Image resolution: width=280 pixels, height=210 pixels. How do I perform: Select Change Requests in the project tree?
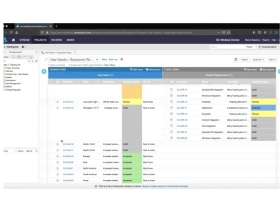[13, 90]
